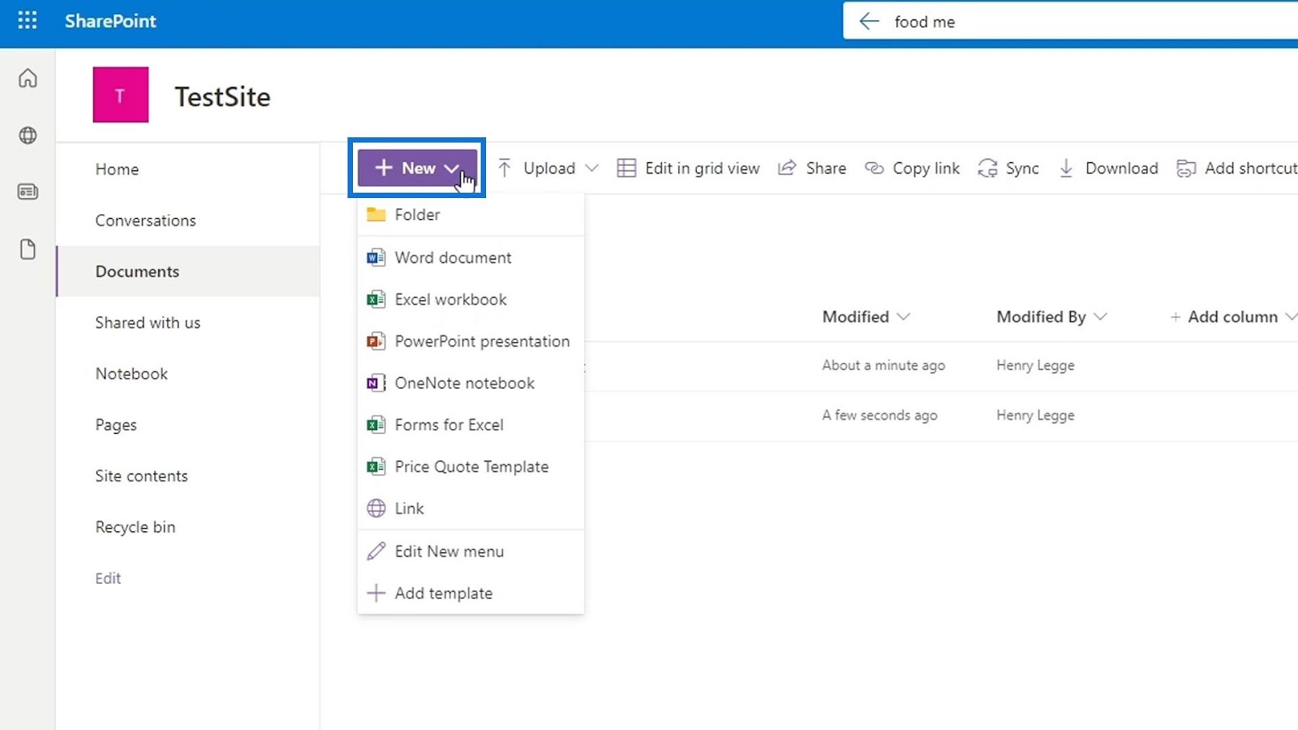Click the Home icon in the left rail
1298x730 pixels.
pyautogui.click(x=28, y=78)
